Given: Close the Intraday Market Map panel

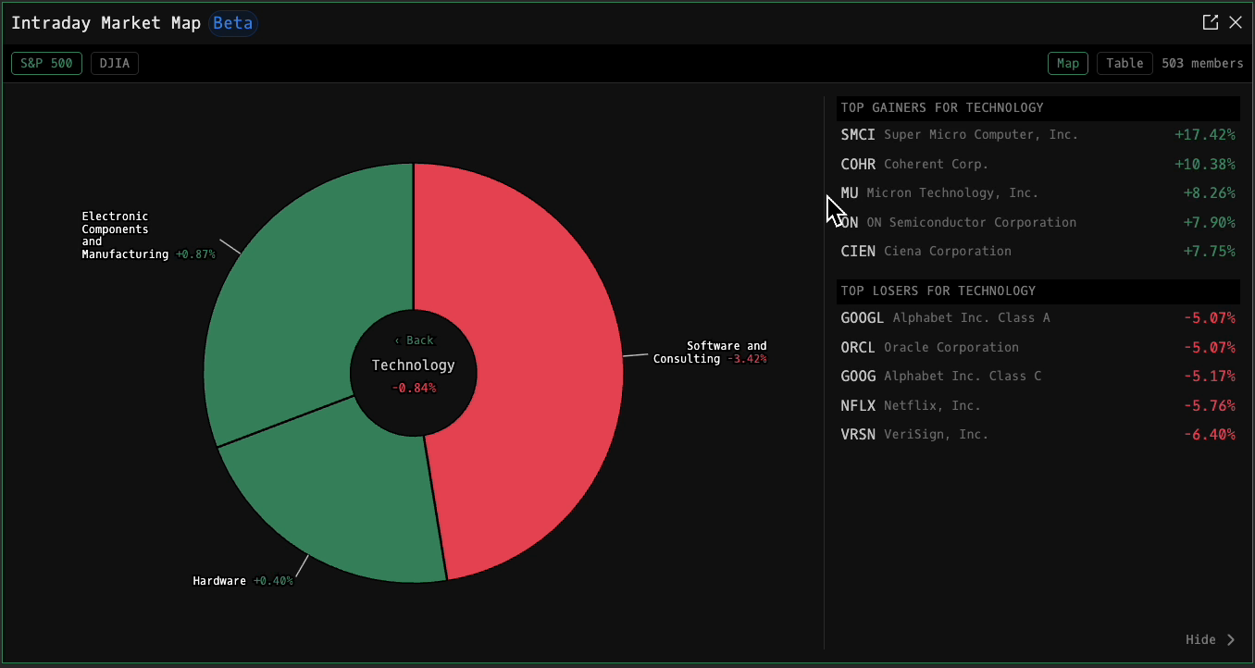Looking at the screenshot, I should (x=1236, y=22).
